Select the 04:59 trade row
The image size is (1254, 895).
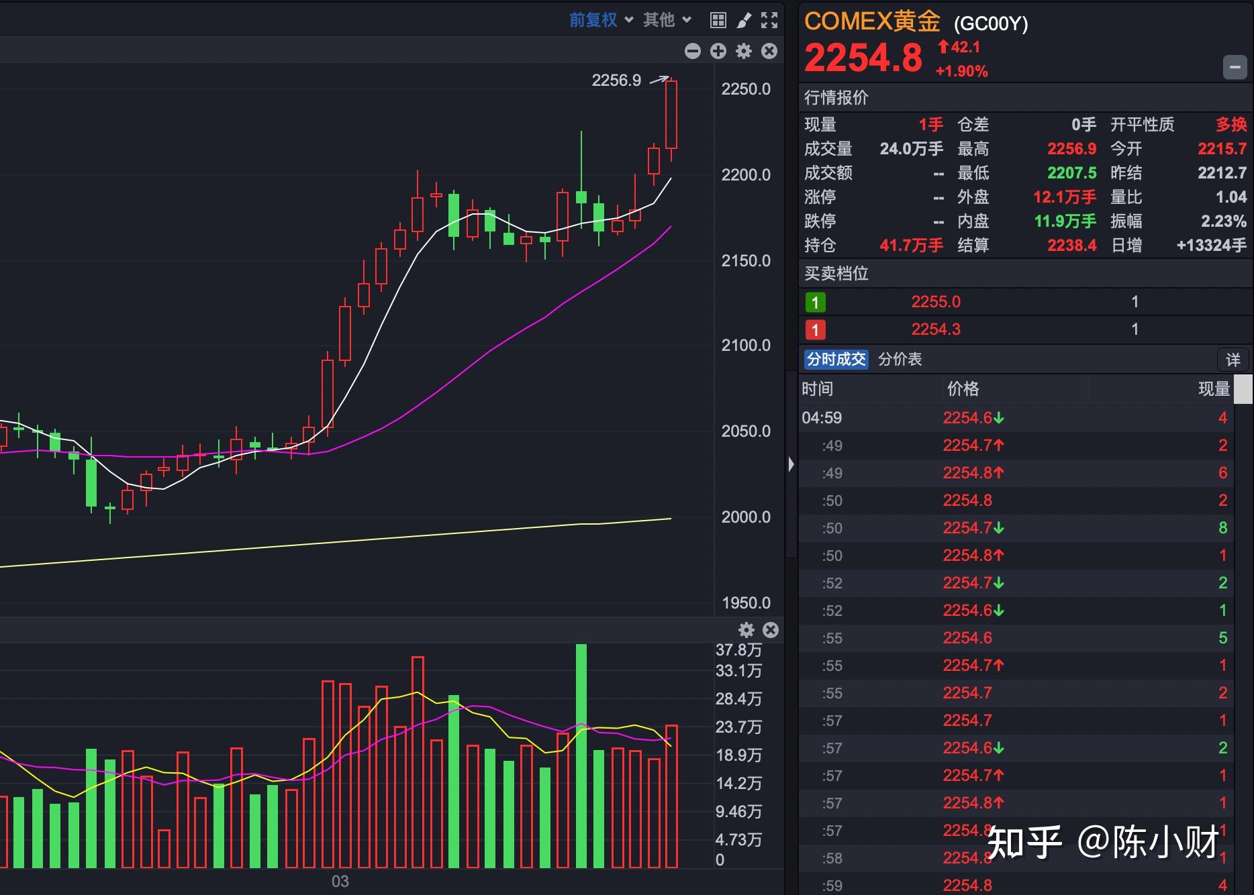click(1015, 418)
